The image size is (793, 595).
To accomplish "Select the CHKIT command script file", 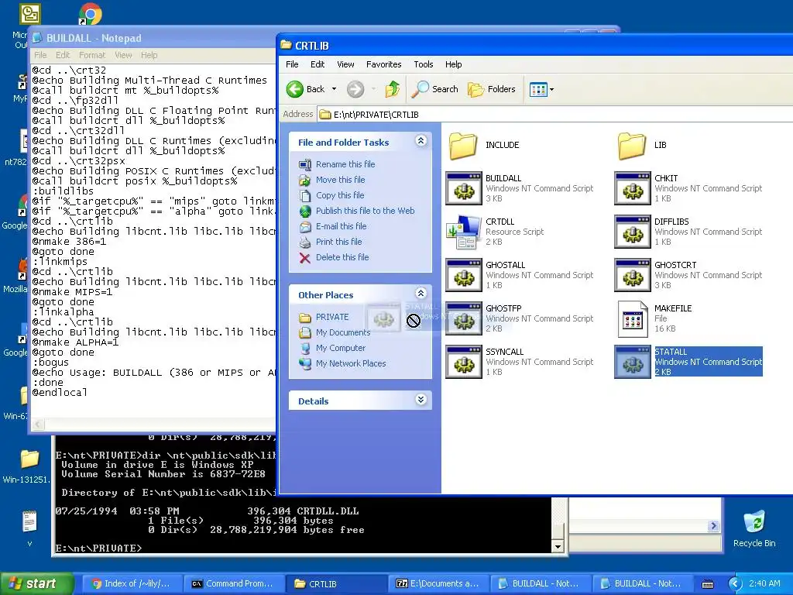I will (688, 188).
